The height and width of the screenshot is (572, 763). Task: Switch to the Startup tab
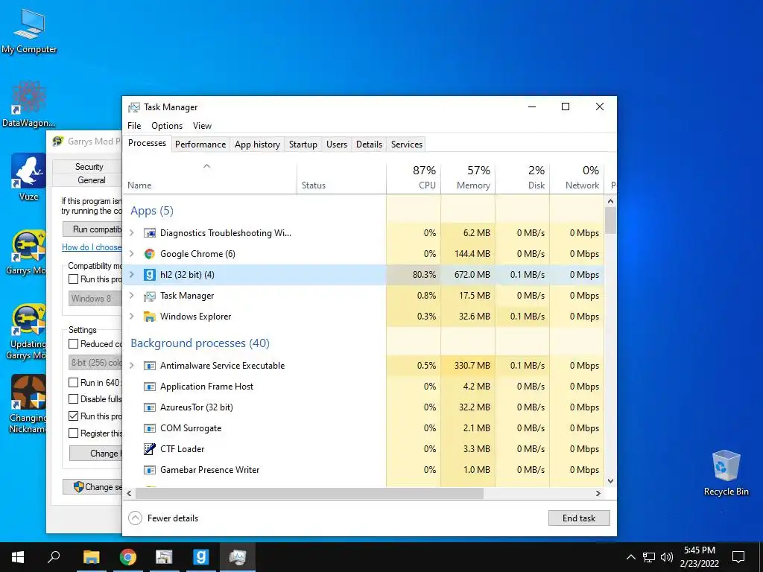[303, 144]
